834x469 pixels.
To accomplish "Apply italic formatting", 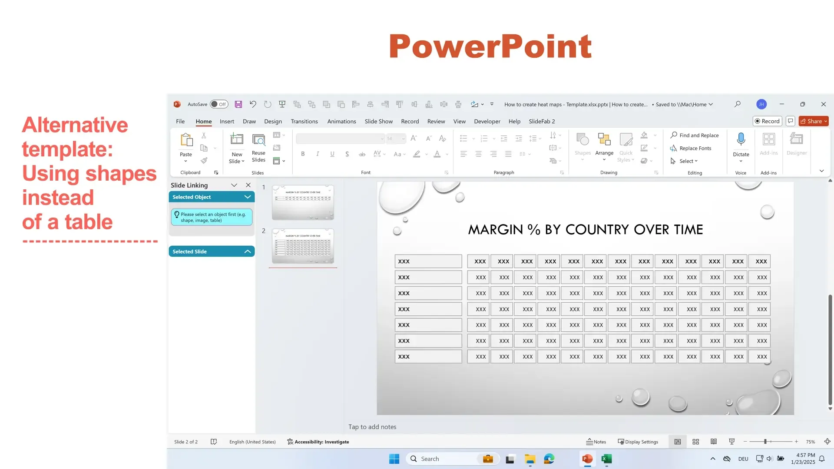I will tap(318, 154).
